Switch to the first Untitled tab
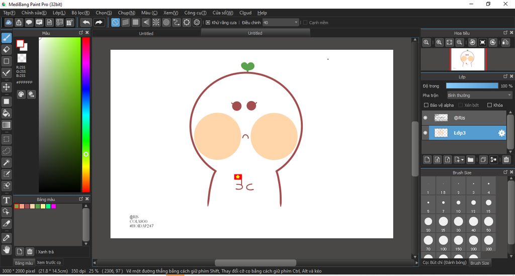Viewport: 515px width, 276px height. click(146, 34)
